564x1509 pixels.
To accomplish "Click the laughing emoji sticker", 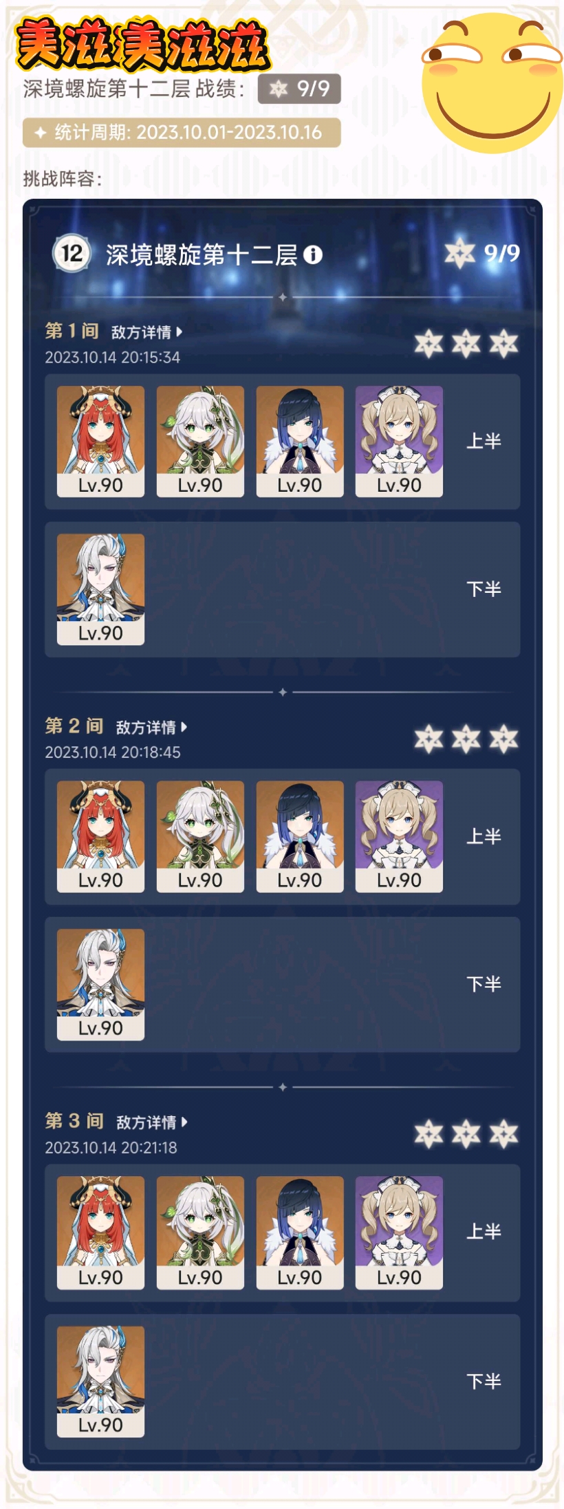I will pos(492,81).
